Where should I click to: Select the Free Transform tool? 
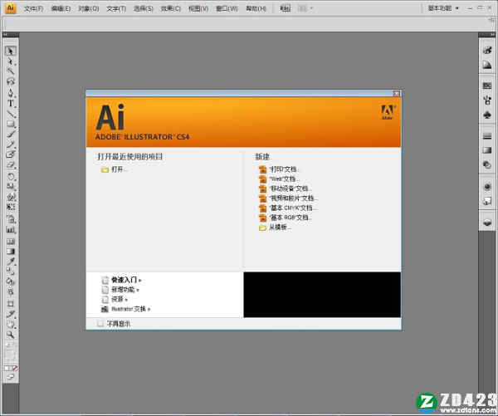[11, 208]
